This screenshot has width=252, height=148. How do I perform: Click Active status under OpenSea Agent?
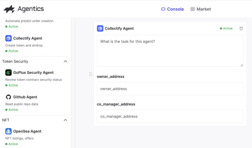pos(12,144)
